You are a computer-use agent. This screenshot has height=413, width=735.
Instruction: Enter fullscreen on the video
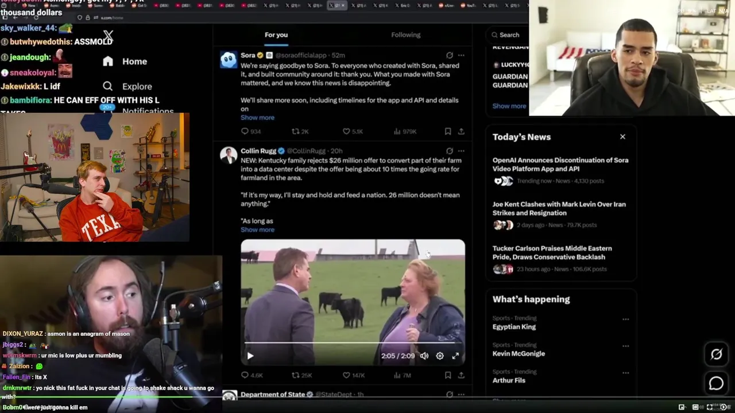coord(455,356)
